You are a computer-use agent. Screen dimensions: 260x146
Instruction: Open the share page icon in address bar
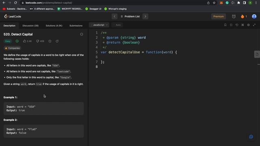coord(208,3)
